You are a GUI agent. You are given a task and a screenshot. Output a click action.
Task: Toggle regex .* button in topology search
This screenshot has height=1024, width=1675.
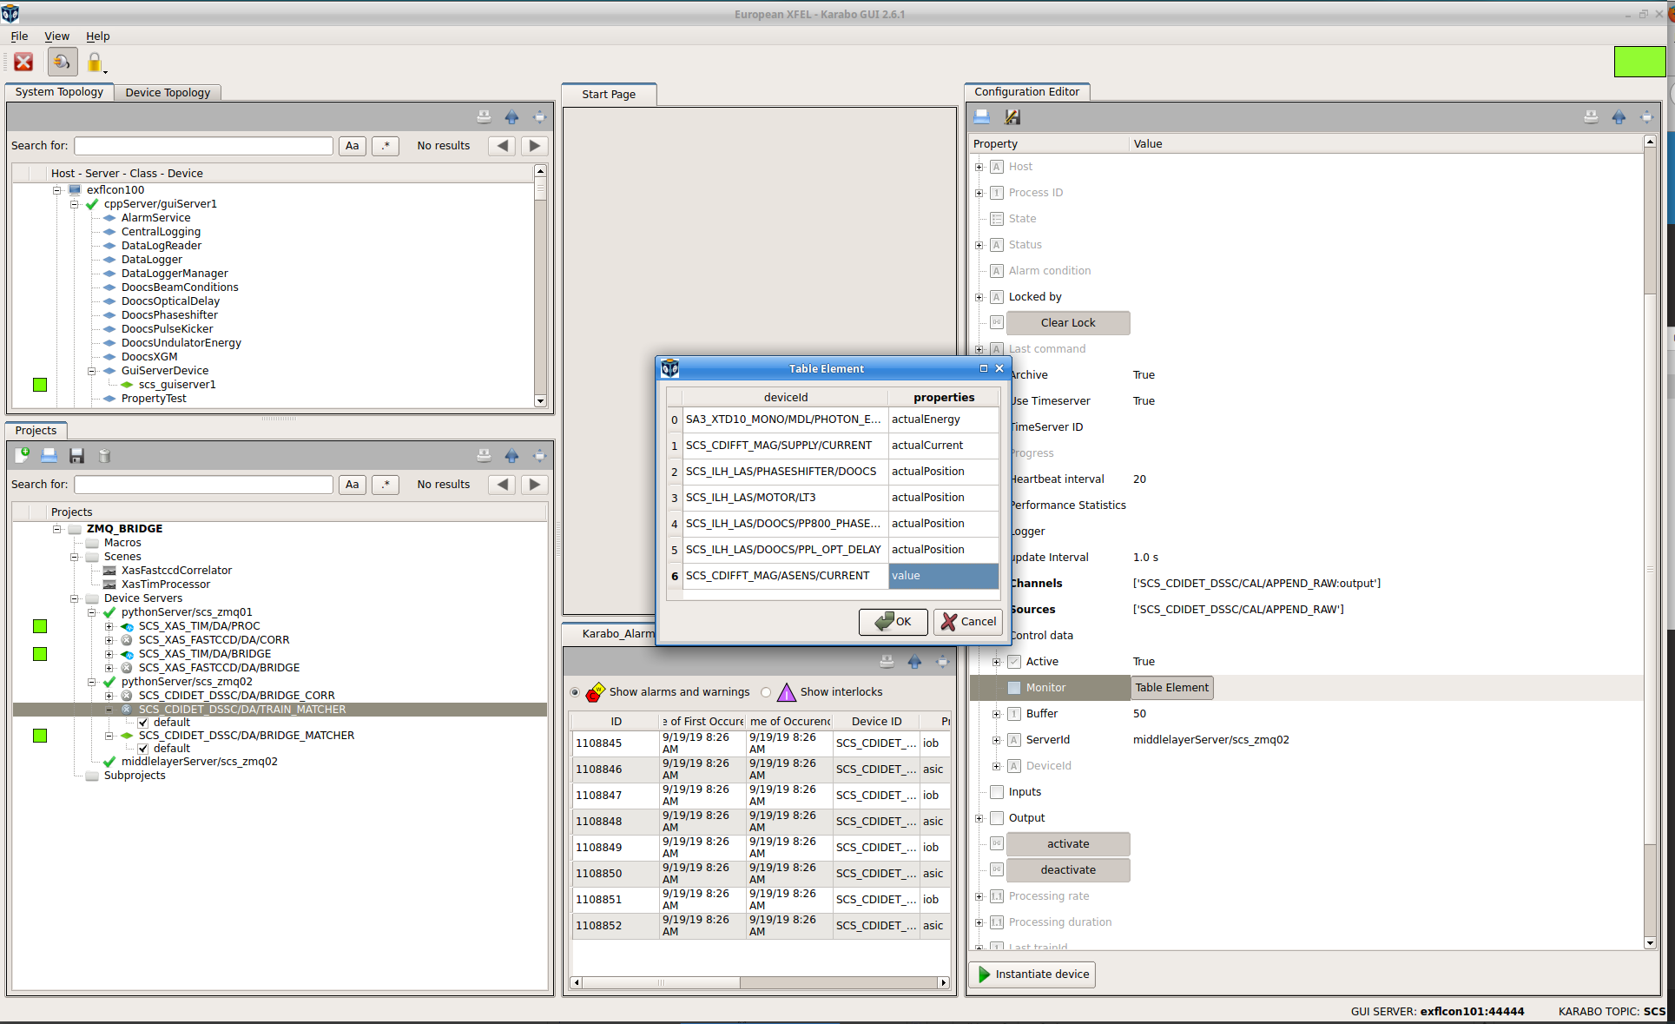(386, 146)
